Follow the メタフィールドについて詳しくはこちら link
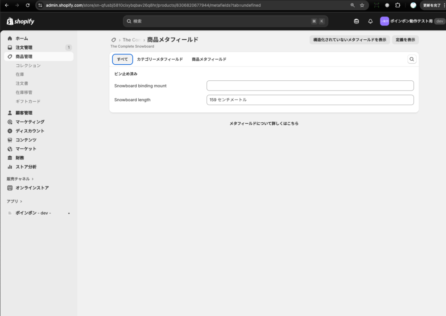446x316 pixels. pos(264,124)
